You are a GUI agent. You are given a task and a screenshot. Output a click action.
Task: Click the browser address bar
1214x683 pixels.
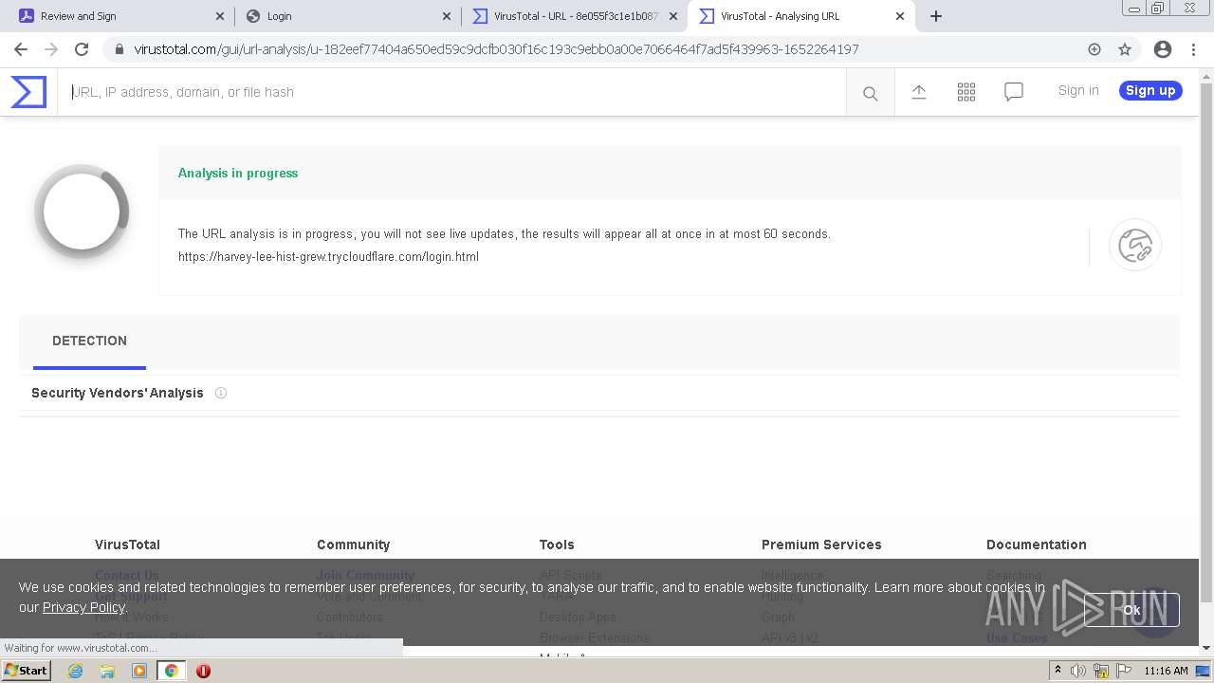pos(607,49)
